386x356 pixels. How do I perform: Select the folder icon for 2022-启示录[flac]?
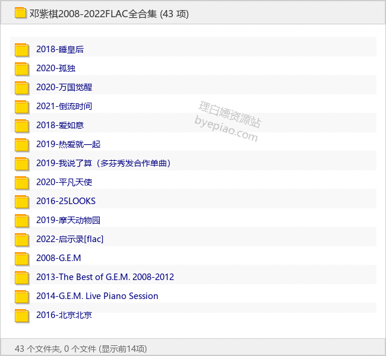click(22, 240)
